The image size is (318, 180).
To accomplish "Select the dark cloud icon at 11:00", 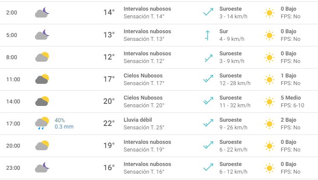I will (x=42, y=79).
